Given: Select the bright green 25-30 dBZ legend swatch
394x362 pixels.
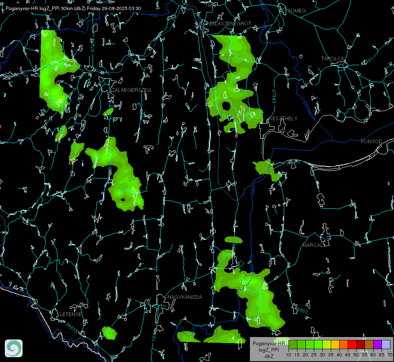Looking at the screenshot, I should pyautogui.click(x=318, y=344).
